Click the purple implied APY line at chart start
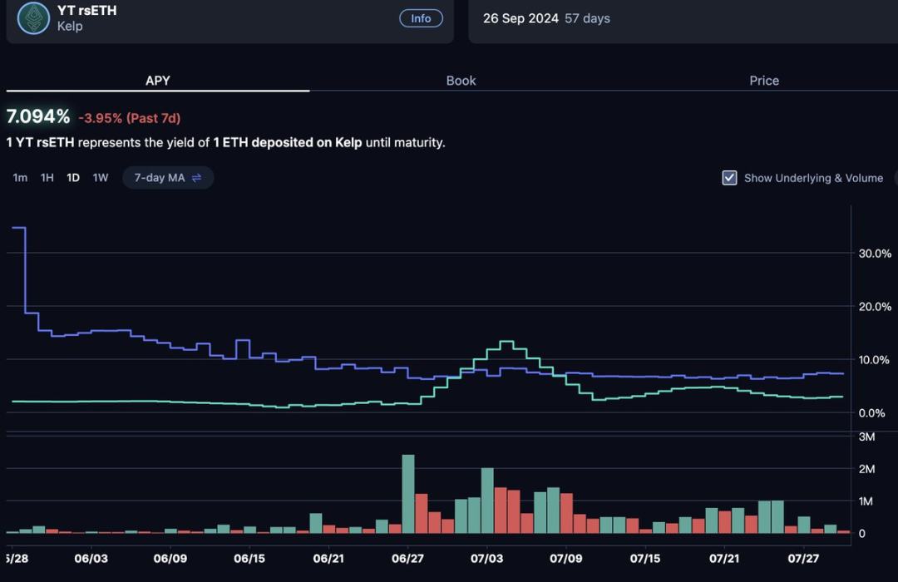The width and height of the screenshot is (898, 582). tap(17, 228)
